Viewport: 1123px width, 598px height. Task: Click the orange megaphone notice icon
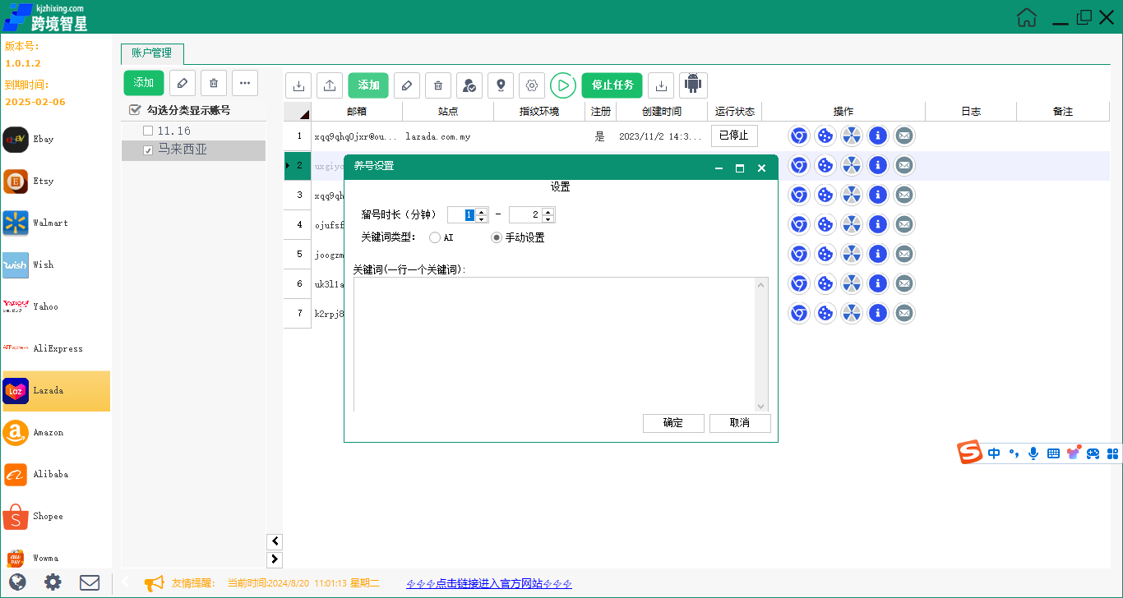tap(154, 583)
